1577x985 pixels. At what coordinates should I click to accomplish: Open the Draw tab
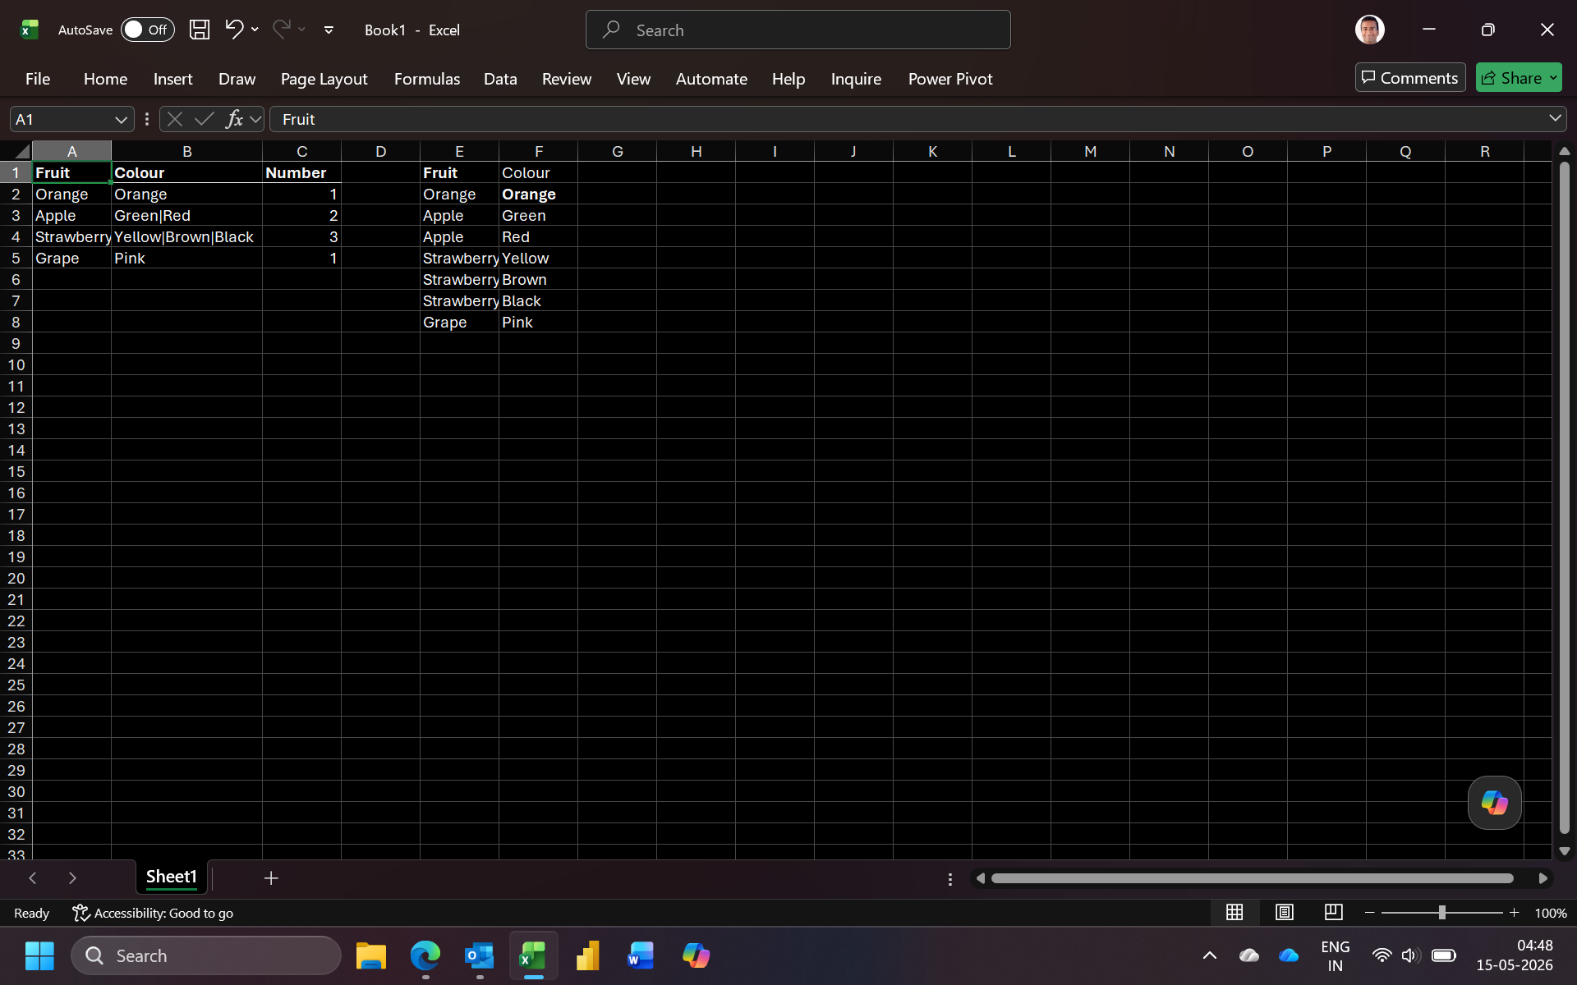[x=237, y=79]
